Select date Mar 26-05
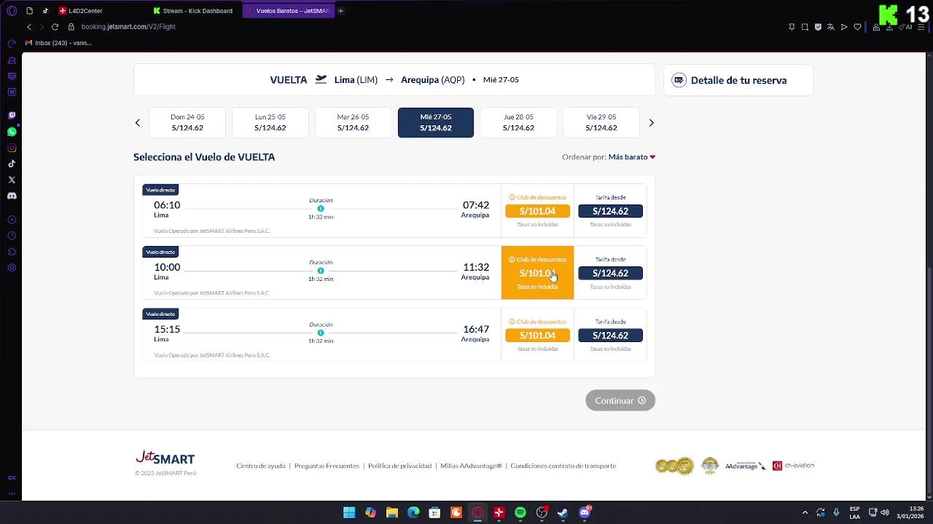Image resolution: width=933 pixels, height=524 pixels. tap(353, 122)
